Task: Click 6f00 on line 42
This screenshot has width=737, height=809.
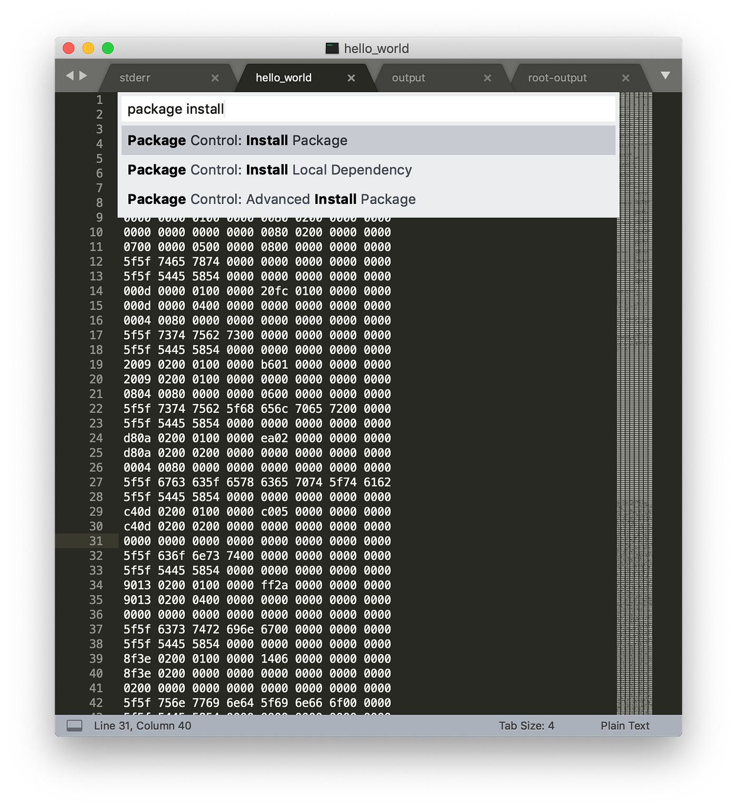Action: pyautogui.click(x=343, y=703)
